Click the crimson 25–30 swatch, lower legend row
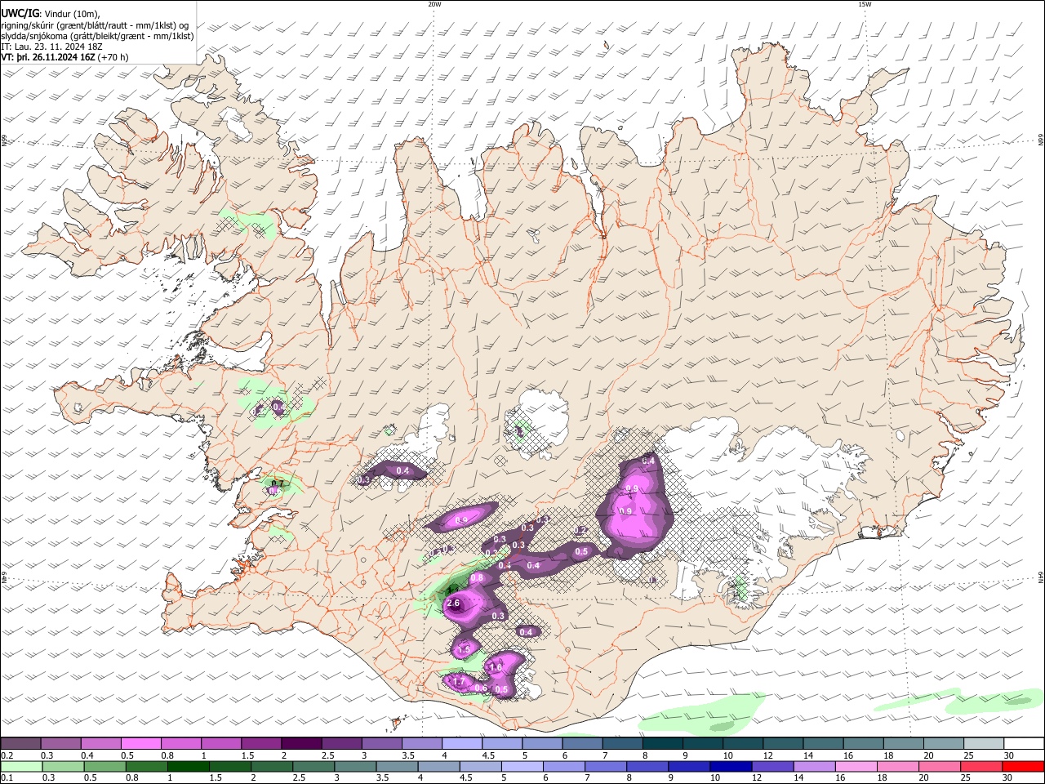Viewport: 1045px width, 784px height. [x=982, y=766]
